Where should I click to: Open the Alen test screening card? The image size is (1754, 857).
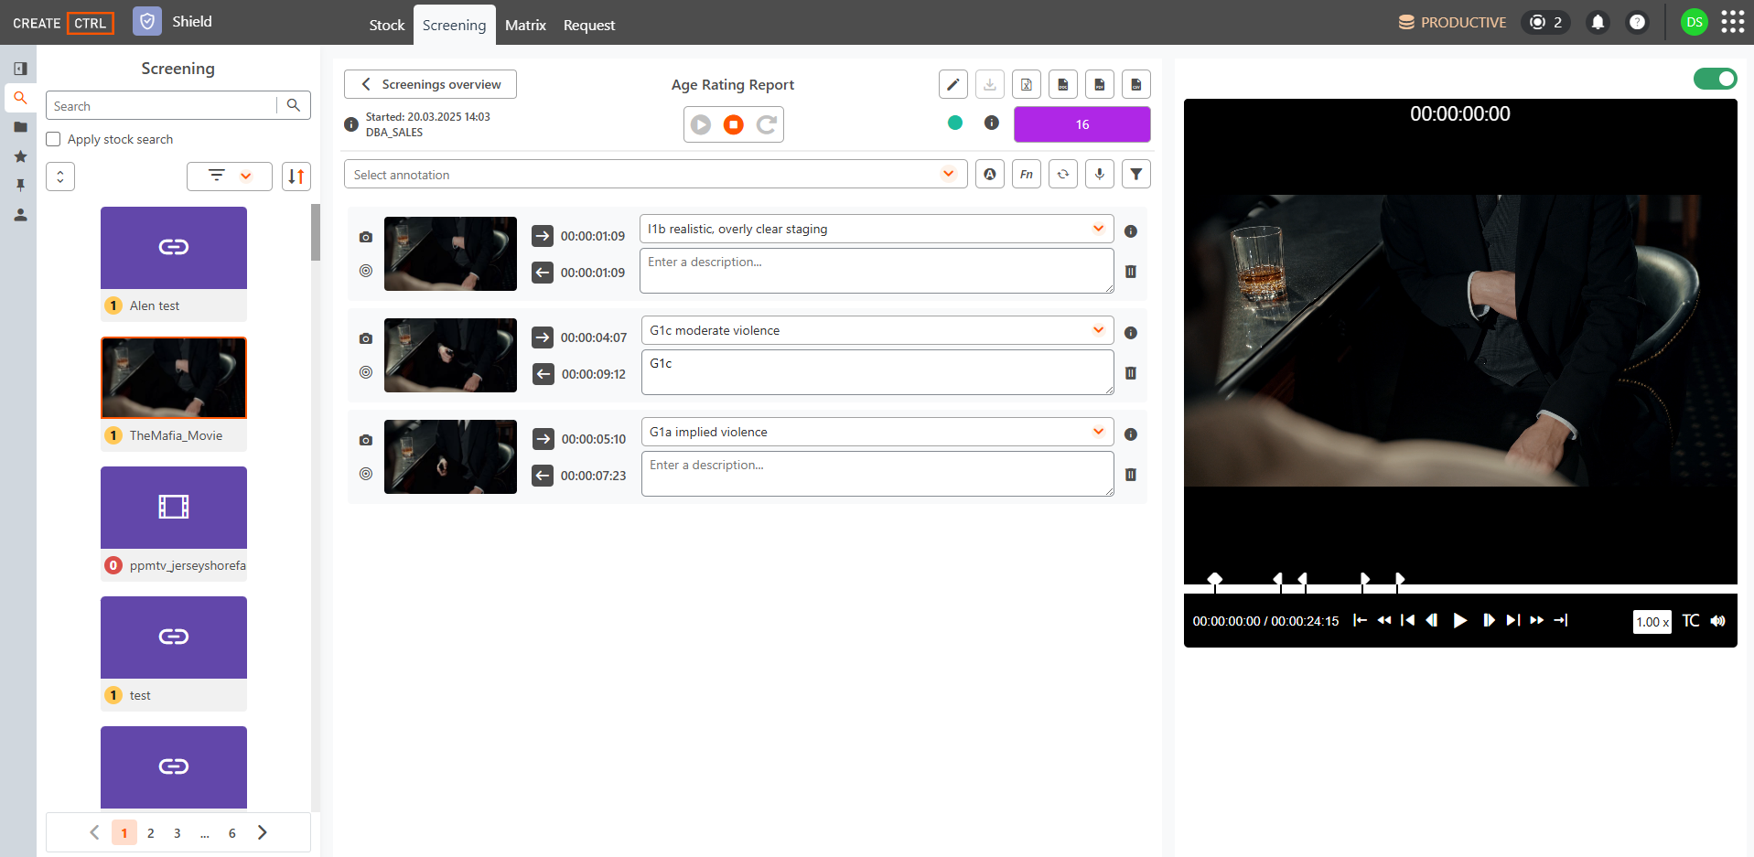(x=174, y=263)
